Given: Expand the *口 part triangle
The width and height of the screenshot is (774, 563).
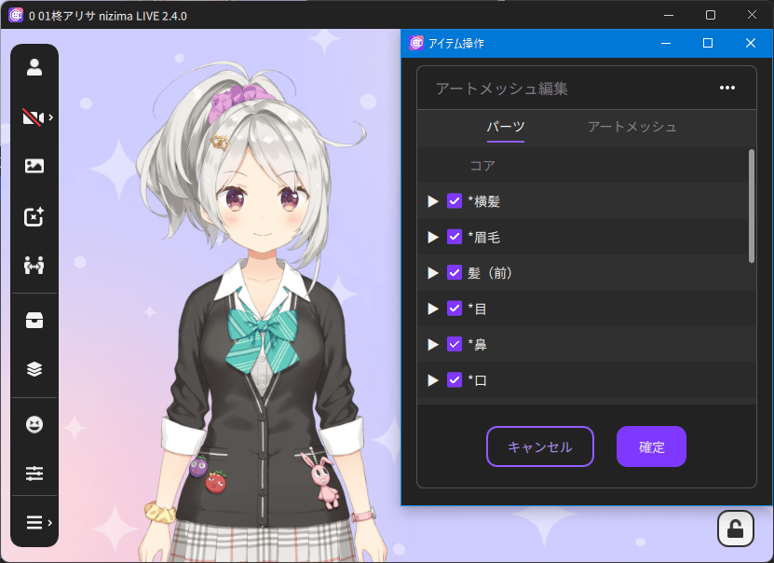Looking at the screenshot, I should point(432,380).
